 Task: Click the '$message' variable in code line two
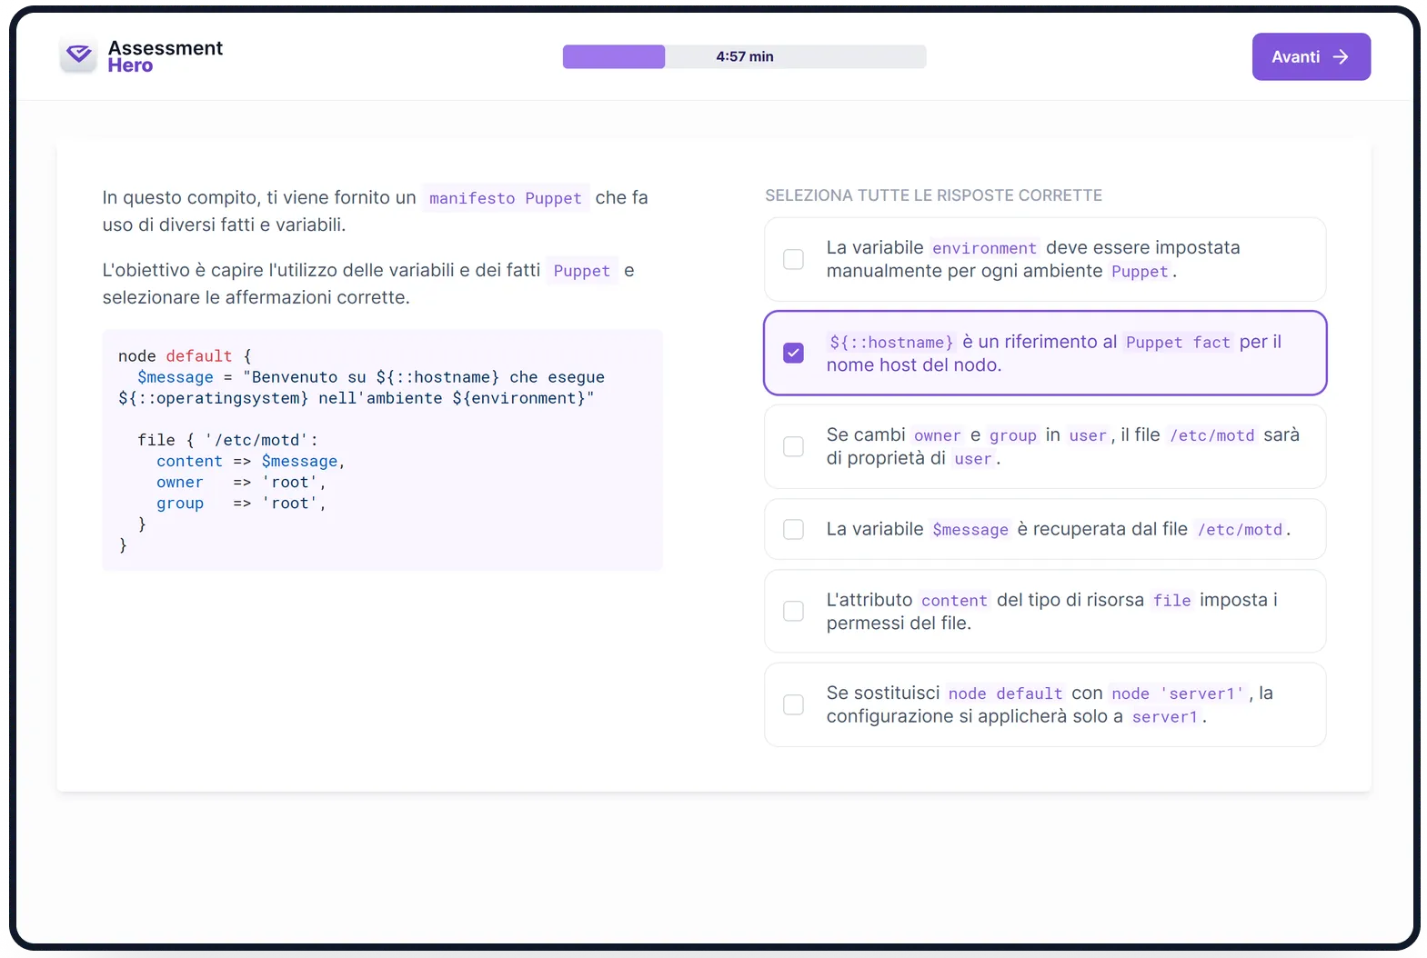coord(176,377)
